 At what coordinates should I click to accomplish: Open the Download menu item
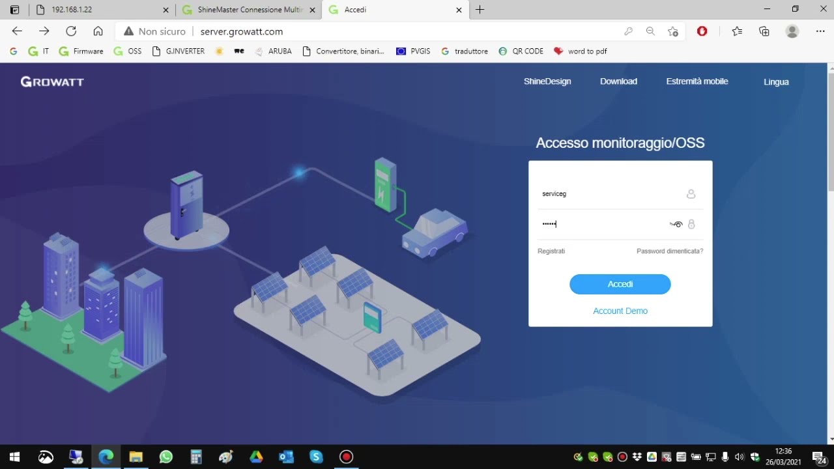tap(618, 81)
